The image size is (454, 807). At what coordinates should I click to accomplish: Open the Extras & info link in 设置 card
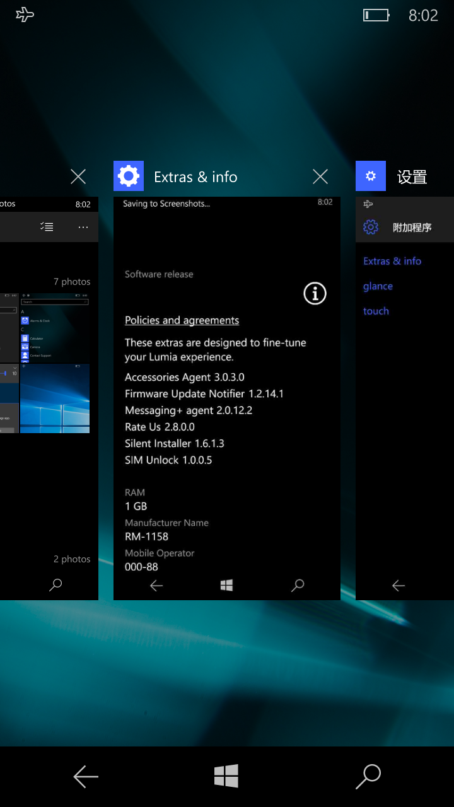[392, 261]
